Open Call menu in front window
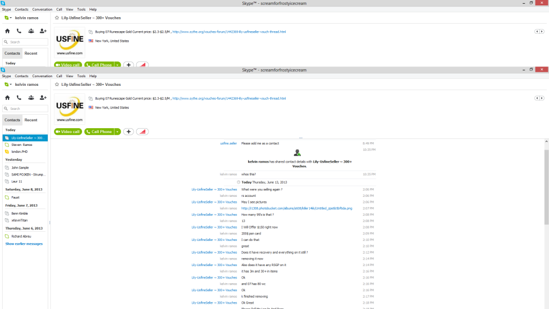This screenshot has height=309, width=549. coord(59,76)
